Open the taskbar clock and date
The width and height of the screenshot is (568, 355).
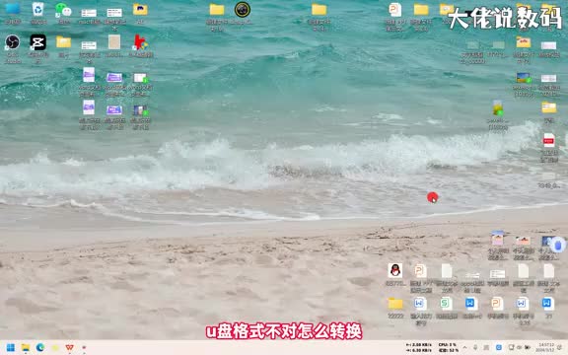546,348
